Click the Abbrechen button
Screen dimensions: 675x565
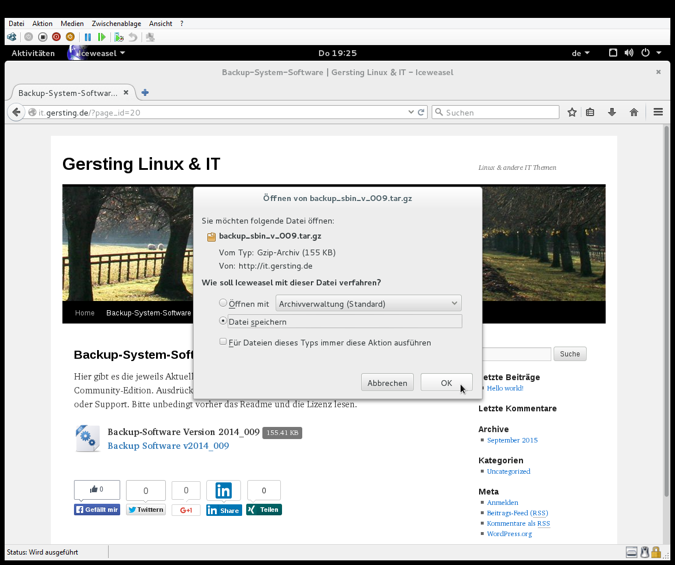pos(387,382)
